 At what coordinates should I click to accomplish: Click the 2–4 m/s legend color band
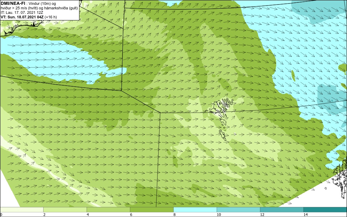65,210
